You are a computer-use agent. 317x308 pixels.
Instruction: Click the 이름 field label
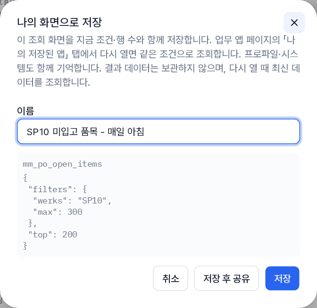coord(25,111)
